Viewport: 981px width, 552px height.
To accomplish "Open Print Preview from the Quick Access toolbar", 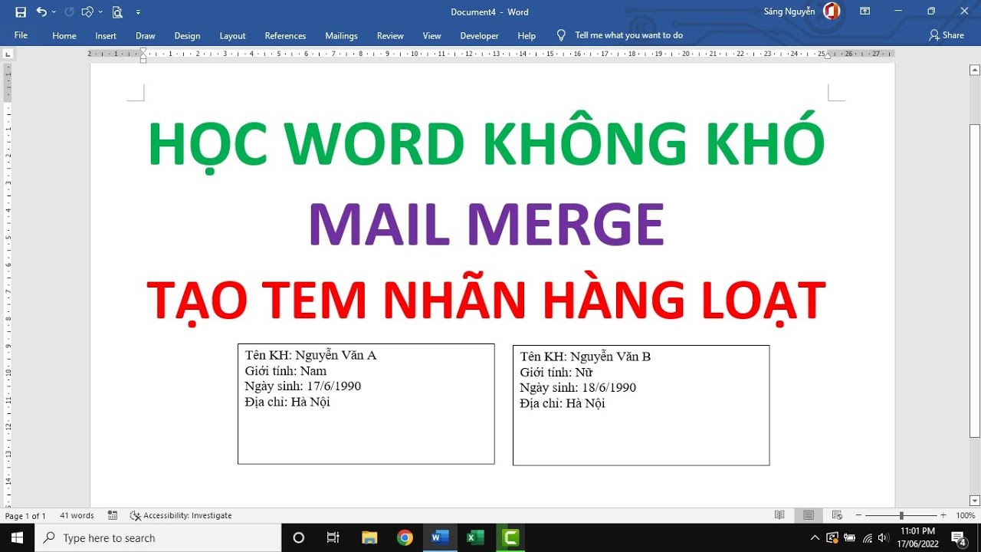I will coord(117,11).
